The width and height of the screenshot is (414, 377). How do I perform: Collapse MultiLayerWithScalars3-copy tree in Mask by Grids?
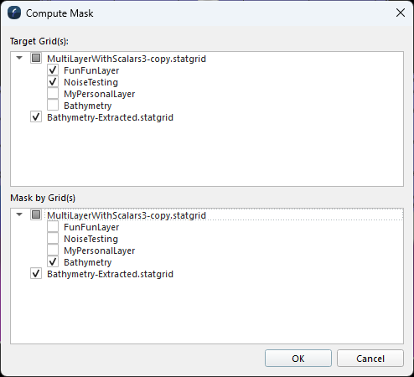point(19,214)
